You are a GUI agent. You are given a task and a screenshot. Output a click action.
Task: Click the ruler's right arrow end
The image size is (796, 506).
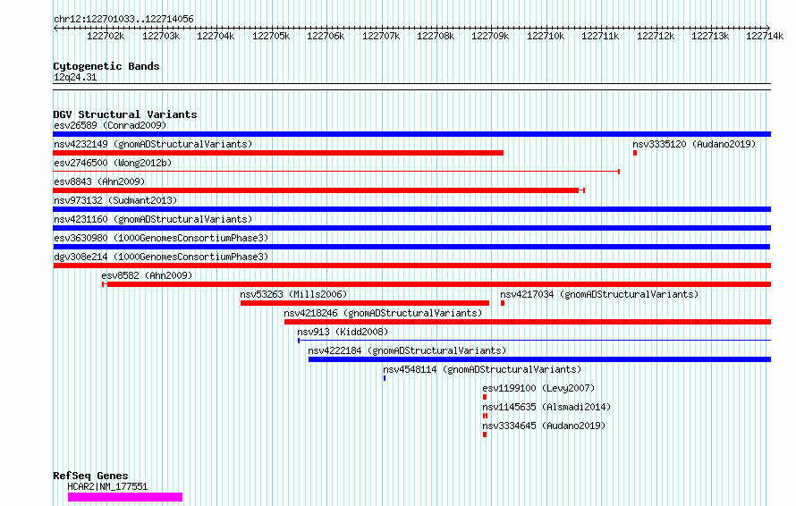point(768,28)
